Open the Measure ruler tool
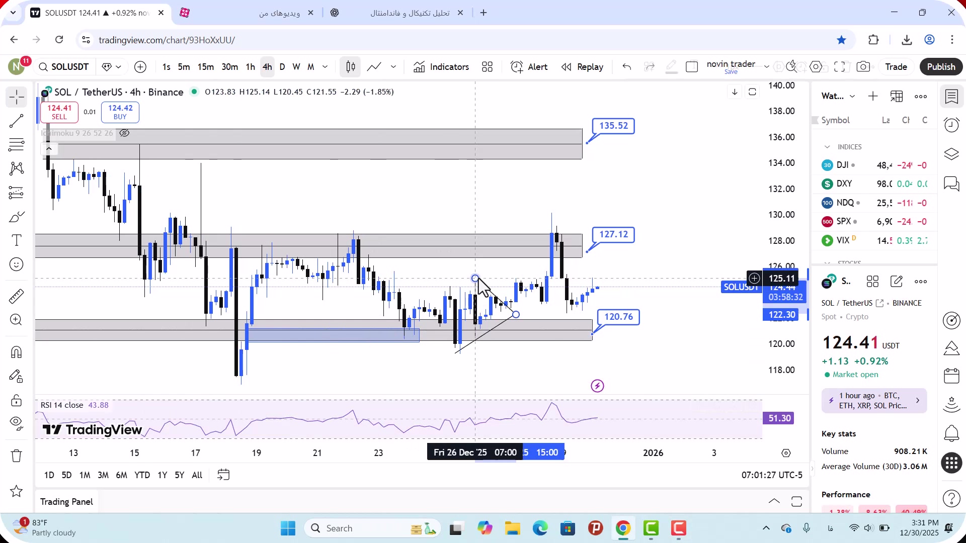This screenshot has height=543, width=966. 16,297
